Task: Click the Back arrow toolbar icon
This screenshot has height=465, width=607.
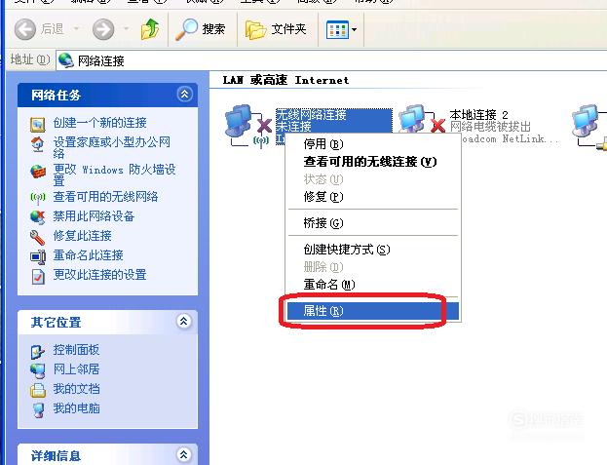Action: 25,29
